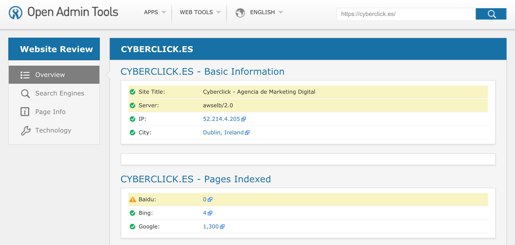
Task: Open the Page Info sidebar section
Action: click(50, 112)
